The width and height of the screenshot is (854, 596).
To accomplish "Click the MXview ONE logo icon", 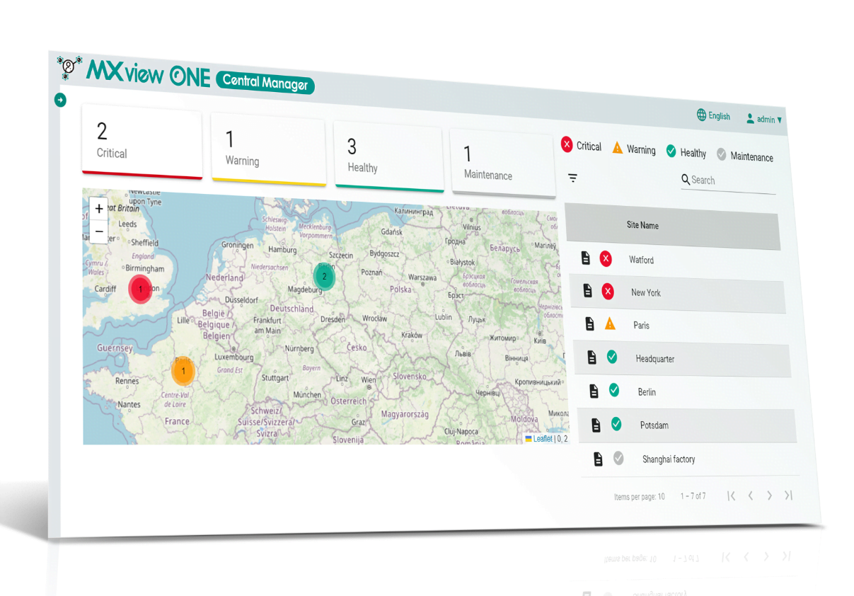I will pyautogui.click(x=69, y=67).
